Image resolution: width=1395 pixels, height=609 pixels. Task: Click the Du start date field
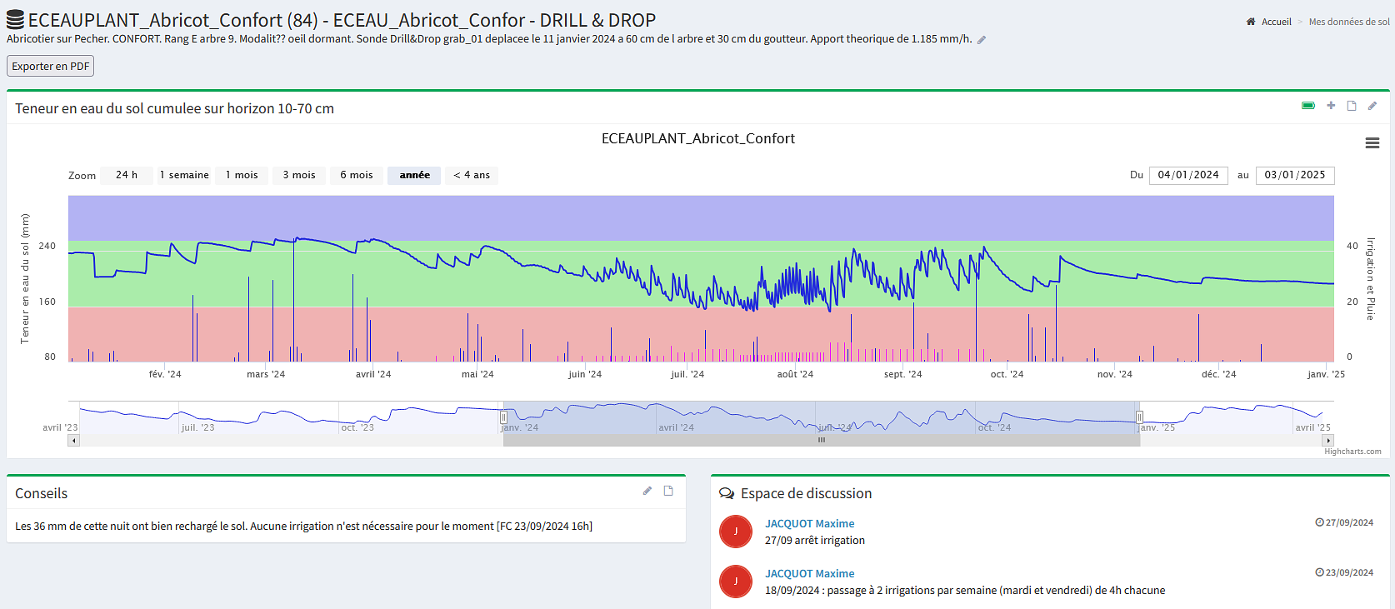tap(1187, 175)
